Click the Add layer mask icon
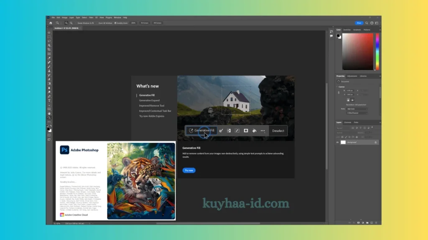 pos(358,222)
